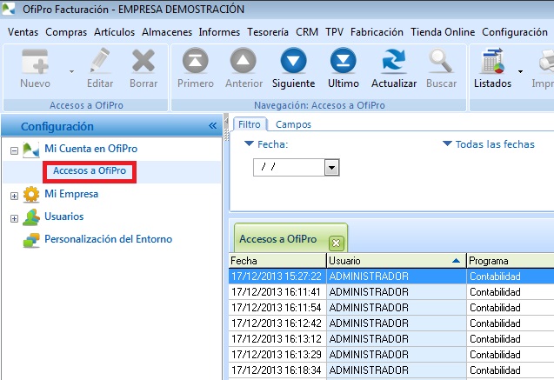This screenshot has width=554, height=380.
Task: Collapse the Configuración side panel
Action: (212, 126)
